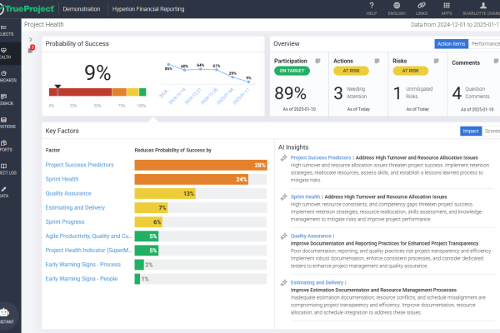Open Project Health Indicator factor link
500x333 pixels.
[x=88, y=250]
